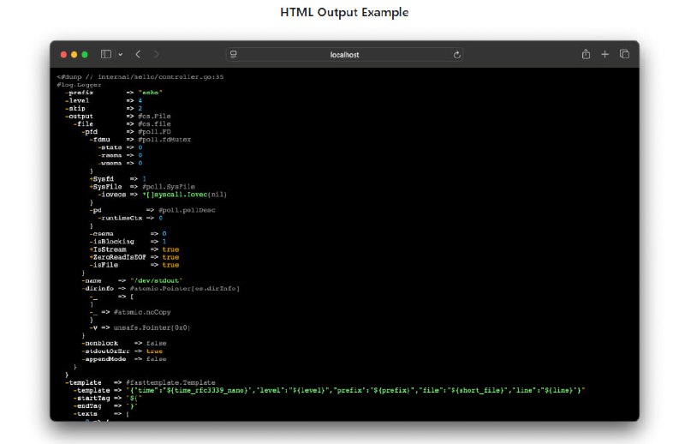Expand the sidebar options chevron
This screenshot has height=444, width=685.
(x=120, y=54)
